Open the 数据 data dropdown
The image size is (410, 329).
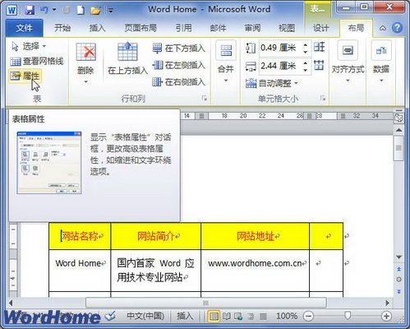coord(381,62)
